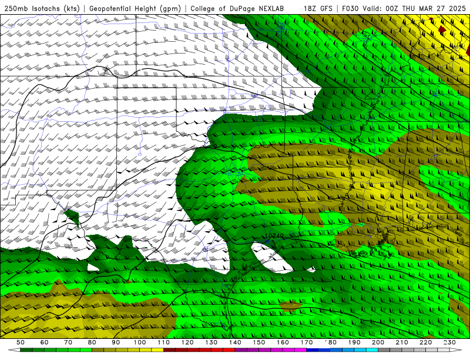Click the bright yellow swatch below the 110 label
The width and height of the screenshot is (470, 353).
click(x=157, y=350)
